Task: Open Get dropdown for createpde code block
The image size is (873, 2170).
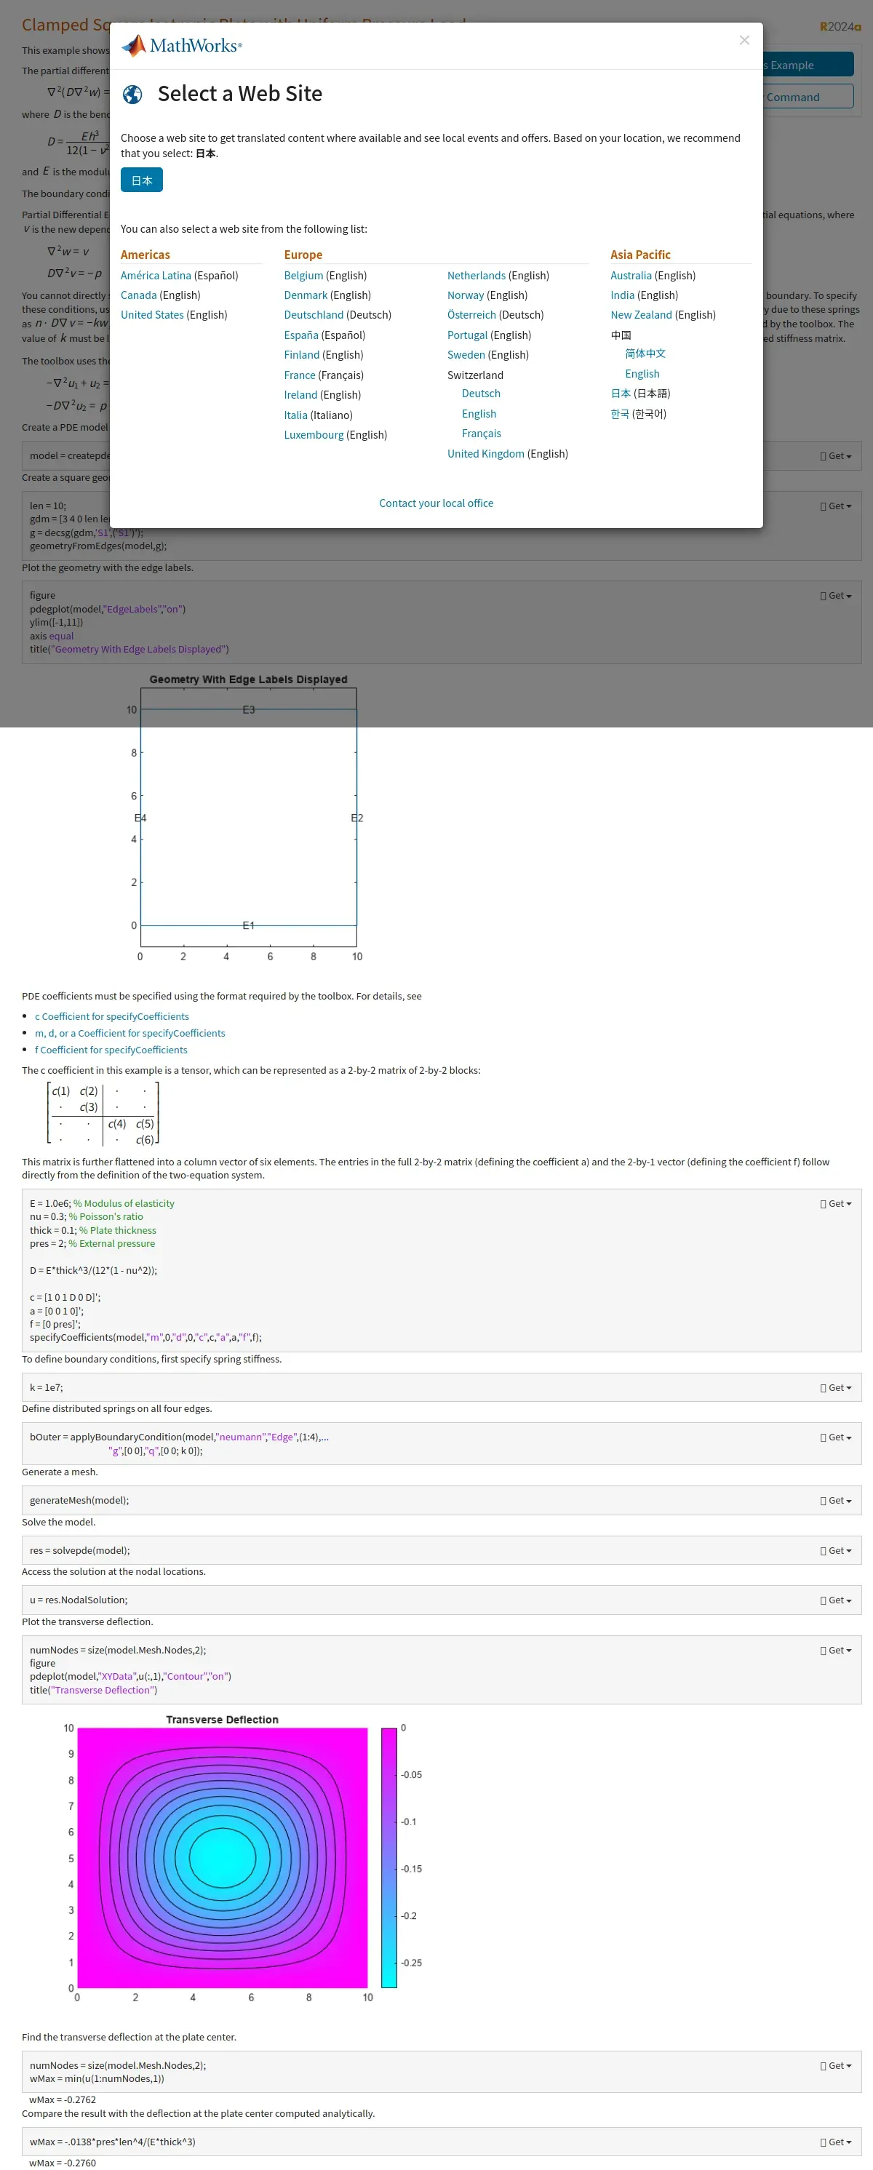Action: click(836, 455)
